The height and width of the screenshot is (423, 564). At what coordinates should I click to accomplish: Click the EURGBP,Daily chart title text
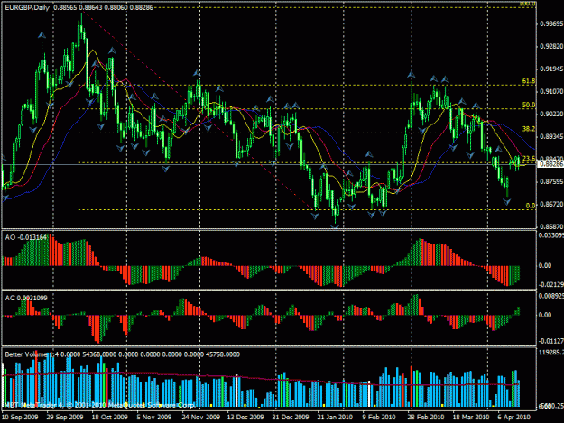click(x=27, y=7)
